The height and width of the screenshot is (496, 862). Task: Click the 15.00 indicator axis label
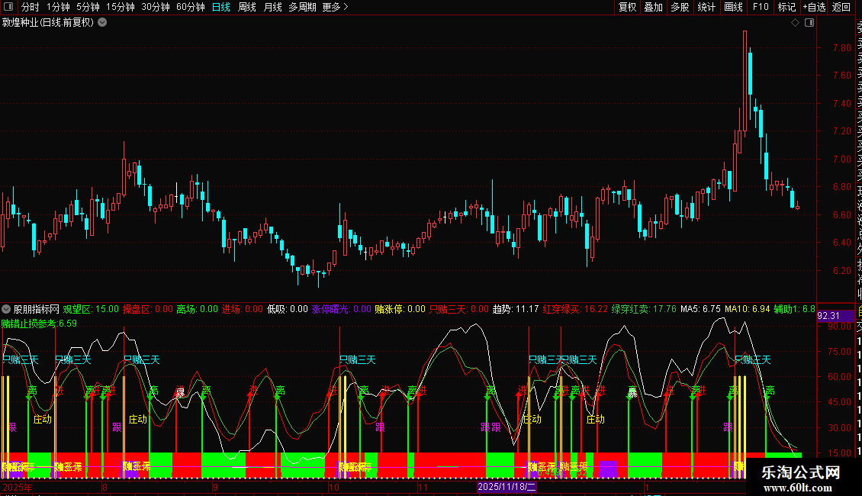pyautogui.click(x=839, y=453)
